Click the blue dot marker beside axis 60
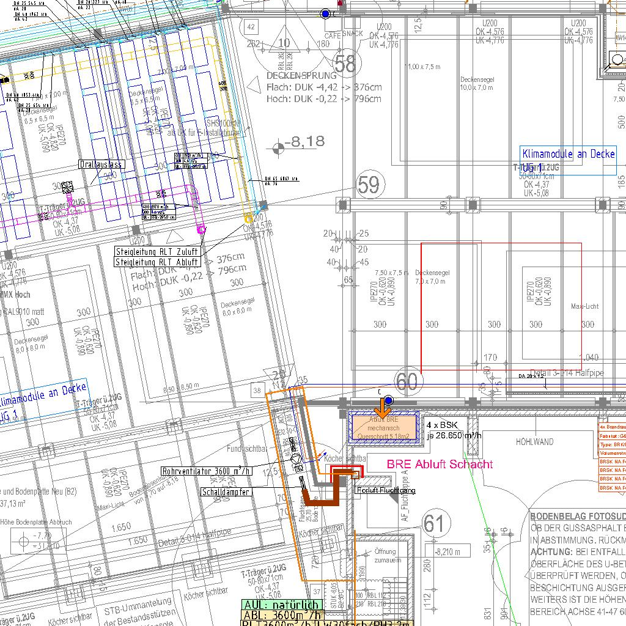626x626 pixels. click(x=388, y=400)
